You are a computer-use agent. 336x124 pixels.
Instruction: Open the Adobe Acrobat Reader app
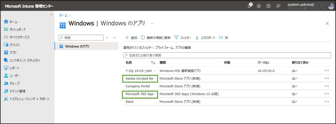(x=140, y=78)
